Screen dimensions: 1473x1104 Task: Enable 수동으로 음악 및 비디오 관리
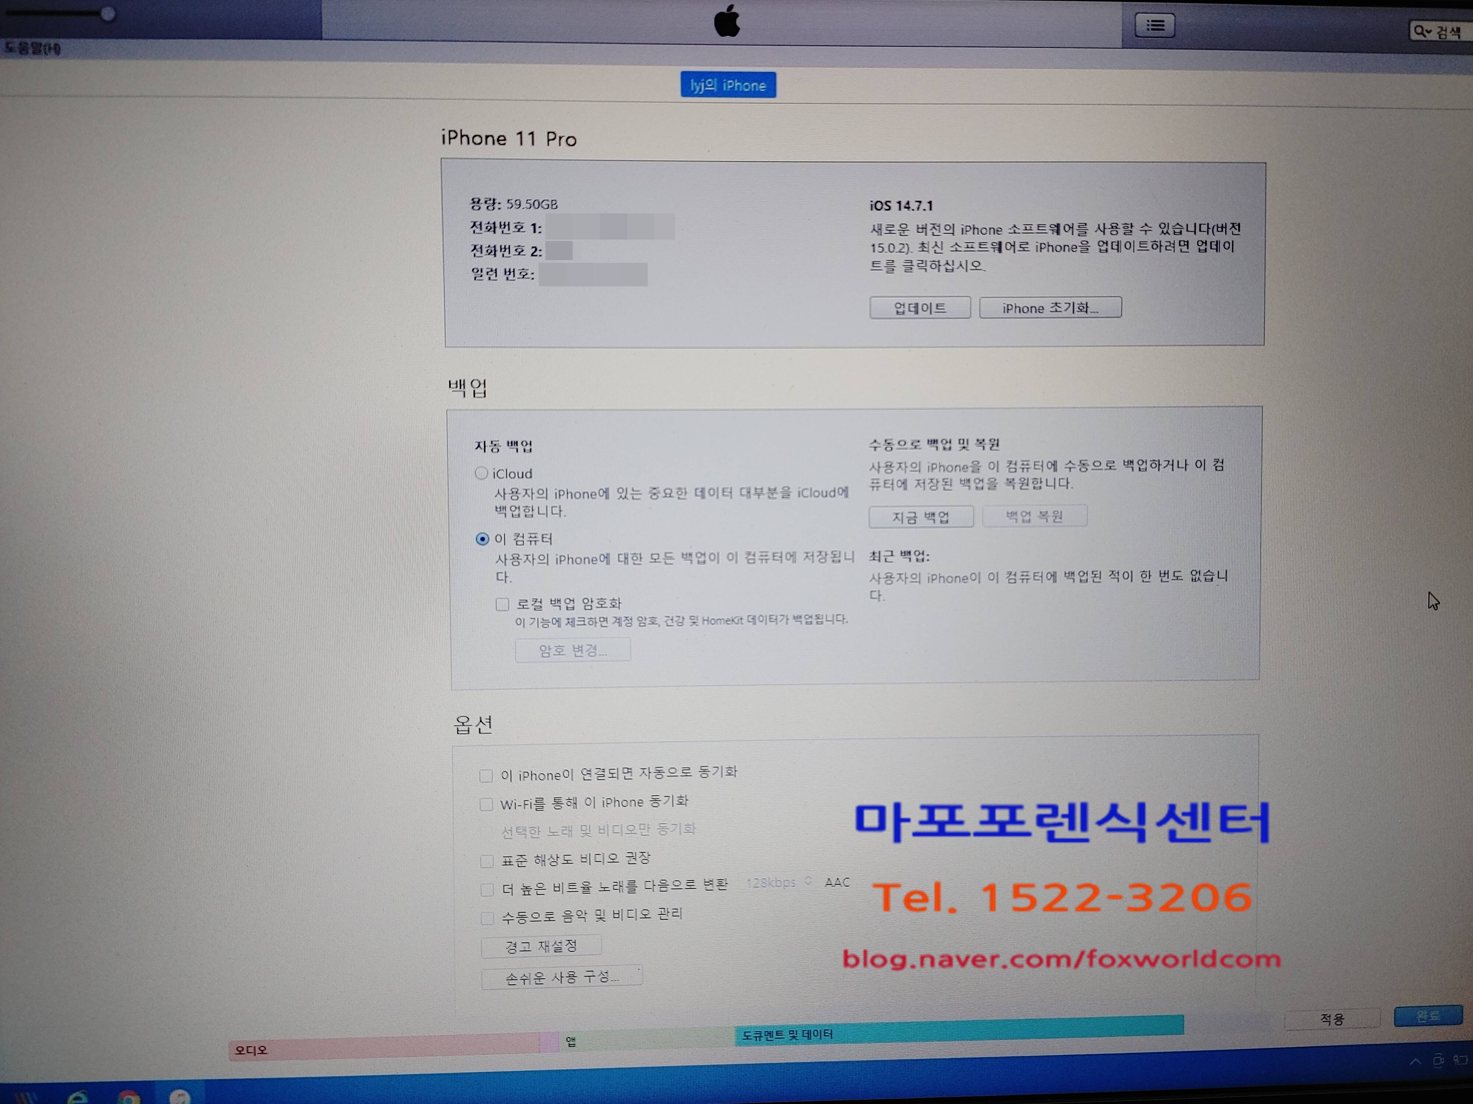point(487,918)
